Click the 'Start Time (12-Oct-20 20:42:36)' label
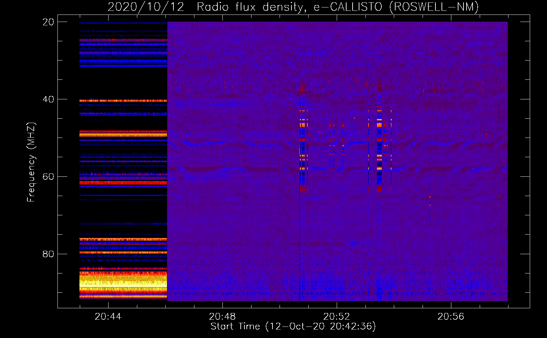The height and width of the screenshot is (338, 547). tap(293, 327)
